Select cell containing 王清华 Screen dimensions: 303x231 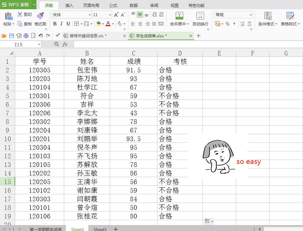tap(87, 182)
